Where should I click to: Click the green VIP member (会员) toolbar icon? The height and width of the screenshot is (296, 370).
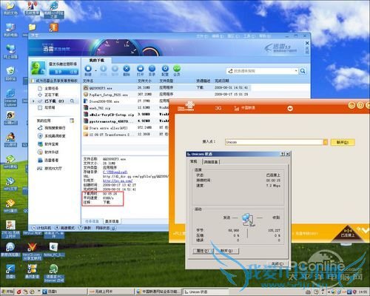[x=177, y=69]
